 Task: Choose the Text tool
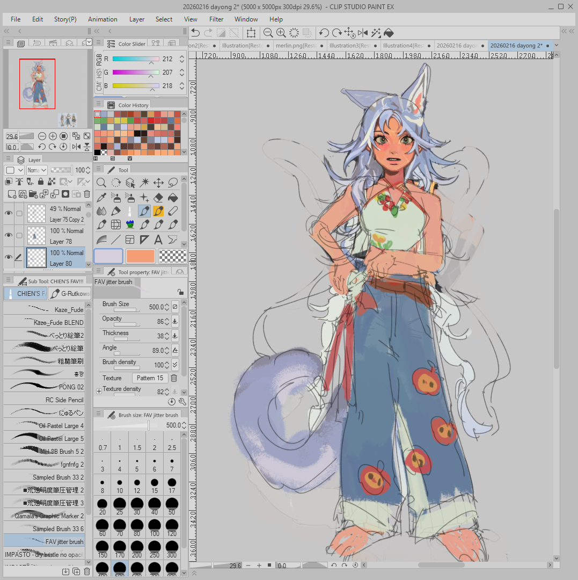coord(158,240)
